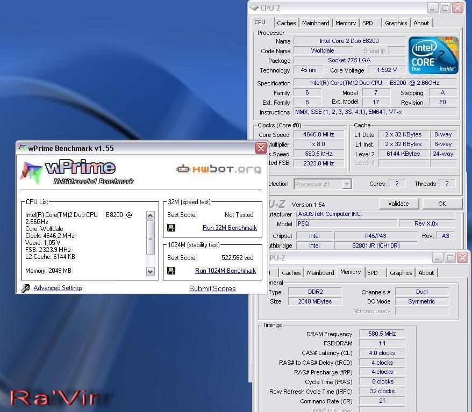Open the Memory tab in top CPU-Z
This screenshot has width=472, height=412.
coord(346,23)
